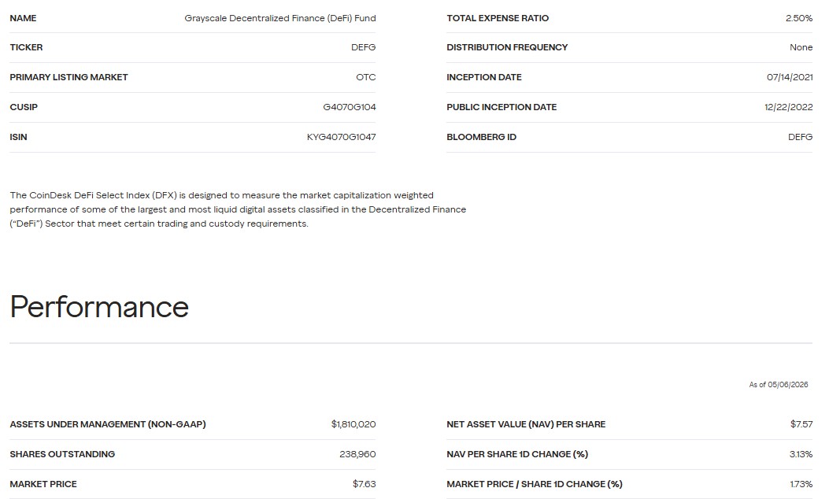Click PUBLIC INCEPTION DATE label
The width and height of the screenshot is (829, 499).
pos(501,107)
